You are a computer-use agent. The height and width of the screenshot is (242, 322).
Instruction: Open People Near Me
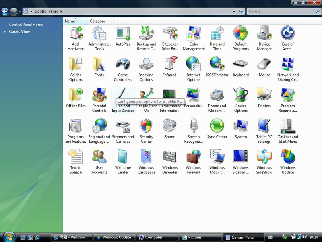point(147,100)
